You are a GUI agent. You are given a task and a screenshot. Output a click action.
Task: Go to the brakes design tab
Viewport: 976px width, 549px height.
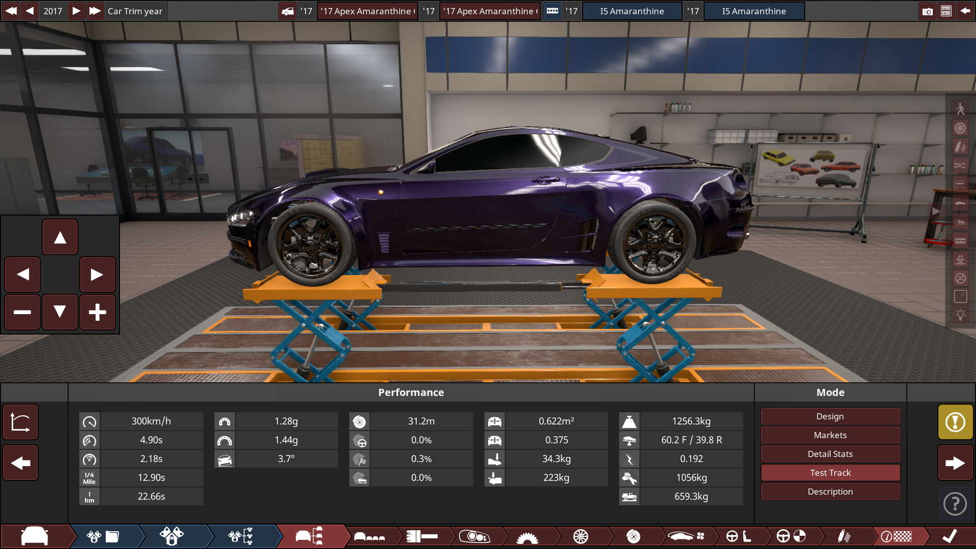633,536
